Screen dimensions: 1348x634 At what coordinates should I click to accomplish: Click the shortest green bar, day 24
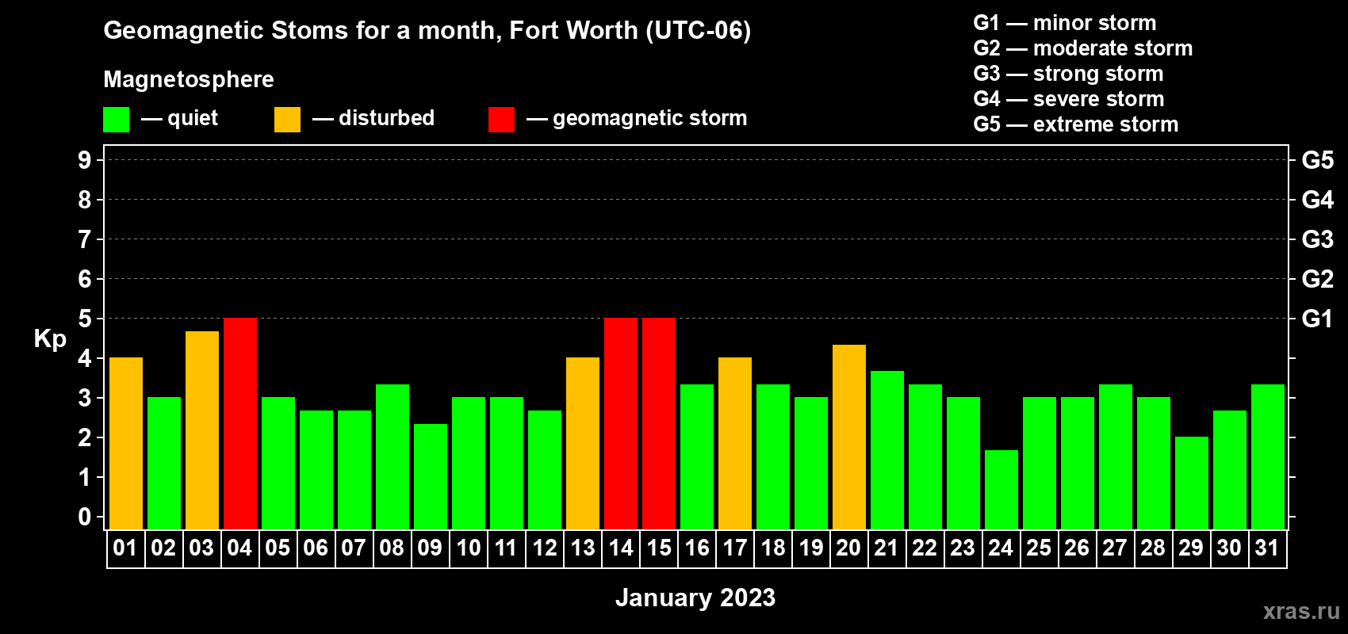point(1001,490)
